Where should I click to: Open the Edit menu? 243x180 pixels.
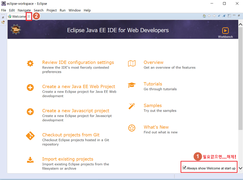(x=12, y=10)
